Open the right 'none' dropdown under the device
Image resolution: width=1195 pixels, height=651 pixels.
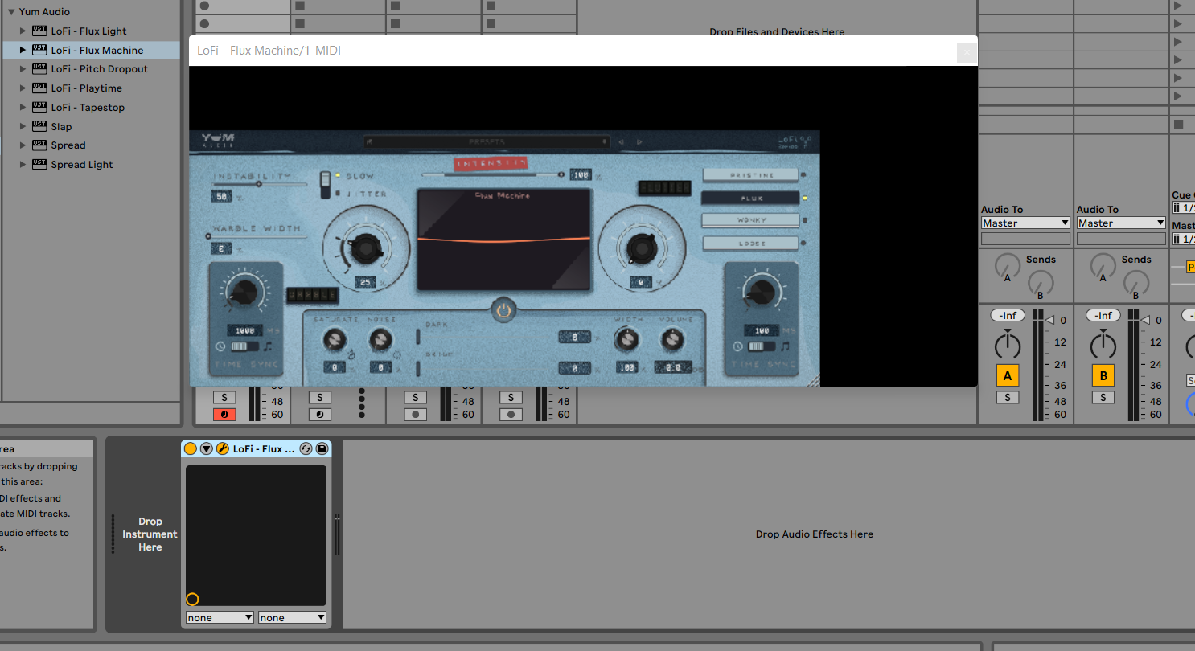[x=293, y=617]
